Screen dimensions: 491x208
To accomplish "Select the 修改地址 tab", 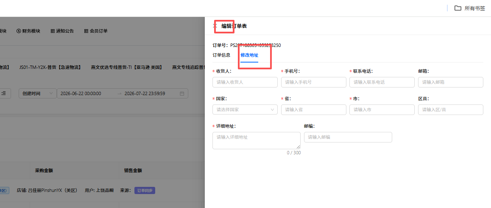I will click(249, 55).
